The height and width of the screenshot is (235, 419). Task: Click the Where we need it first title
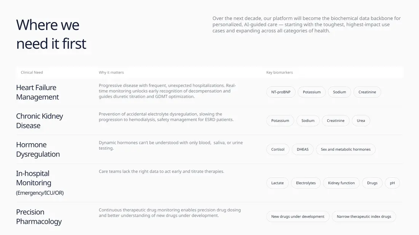pyautogui.click(x=51, y=34)
